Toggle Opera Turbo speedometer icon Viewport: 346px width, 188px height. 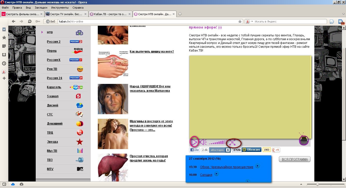coord(22,184)
